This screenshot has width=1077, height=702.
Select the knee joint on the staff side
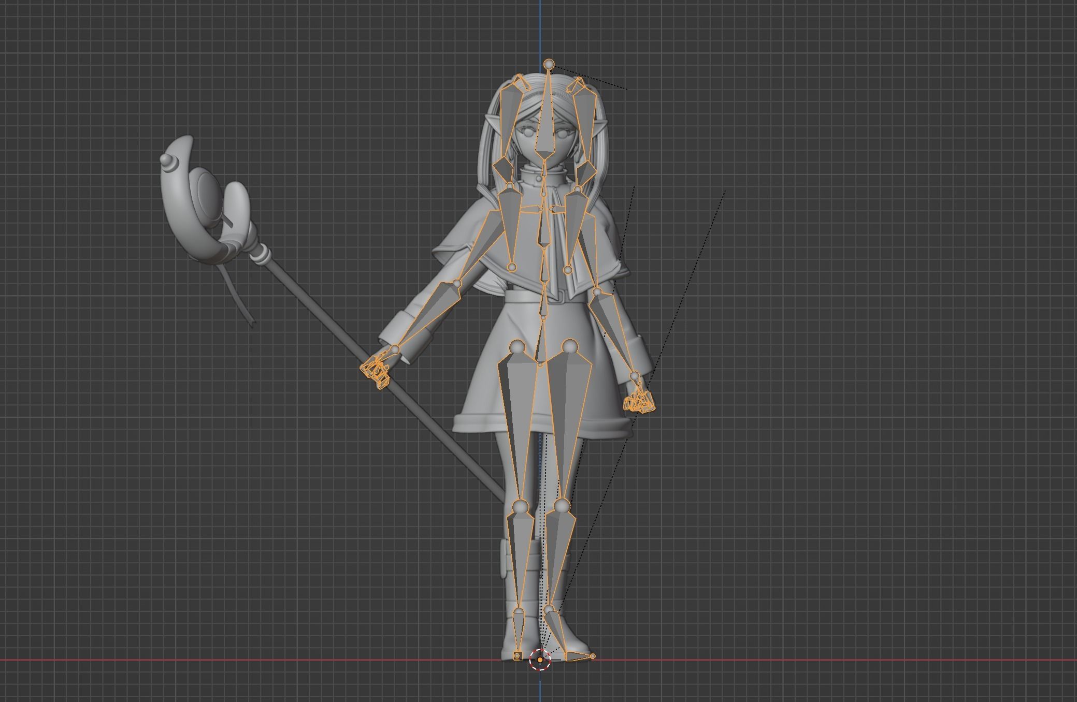(x=520, y=506)
